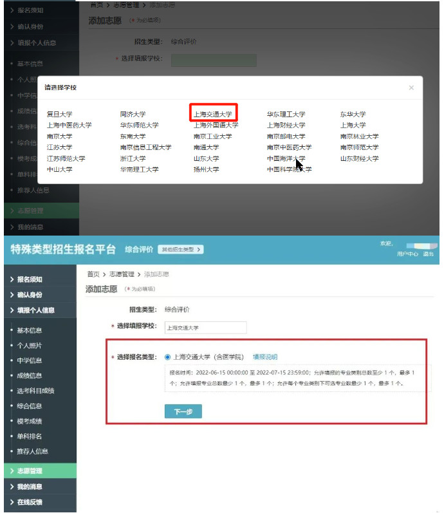Select 山东财经大学 from the list
Viewport: 444px width, 513px height.
pos(359,158)
